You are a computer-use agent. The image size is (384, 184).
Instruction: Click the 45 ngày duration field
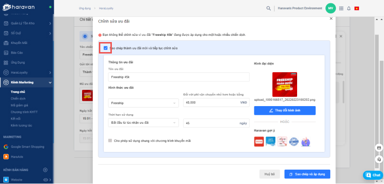click(x=216, y=123)
